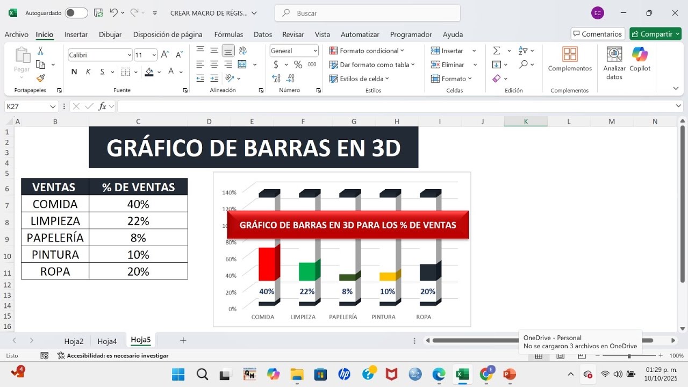688x387 pixels.
Task: Click the Windows Start button
Action: tap(178, 374)
